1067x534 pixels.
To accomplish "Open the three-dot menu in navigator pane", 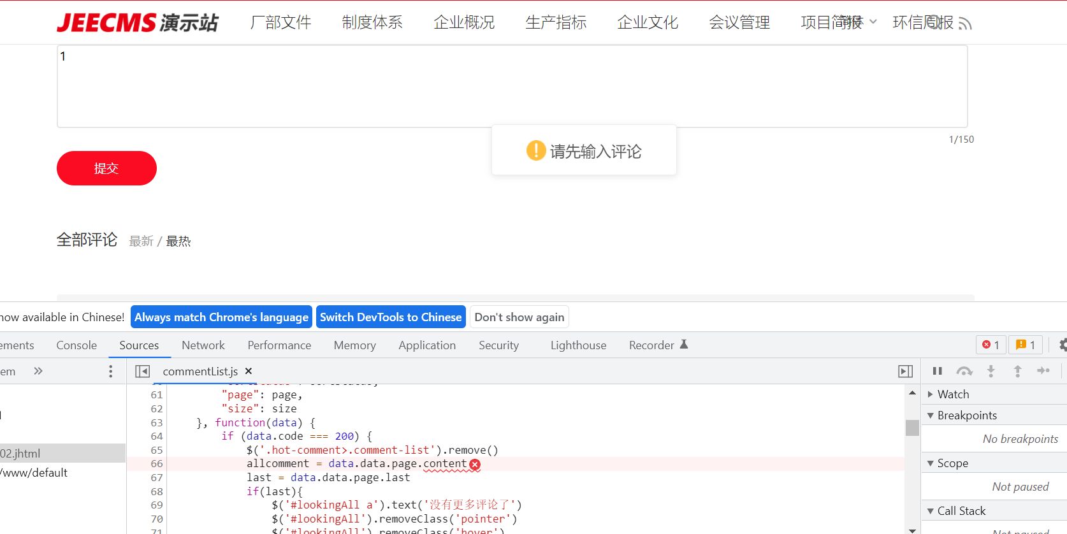I will pos(110,372).
